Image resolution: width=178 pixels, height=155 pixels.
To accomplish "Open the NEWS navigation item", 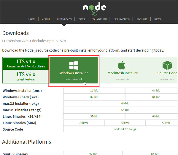I will (x=158, y=19).
